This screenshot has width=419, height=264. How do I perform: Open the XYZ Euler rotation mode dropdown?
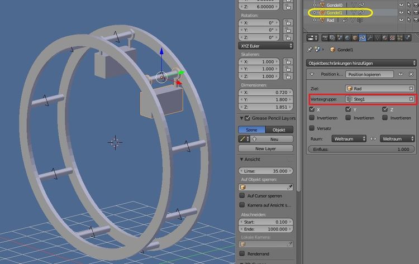click(265, 46)
